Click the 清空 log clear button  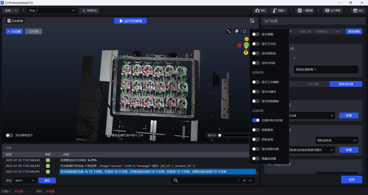tap(47, 181)
